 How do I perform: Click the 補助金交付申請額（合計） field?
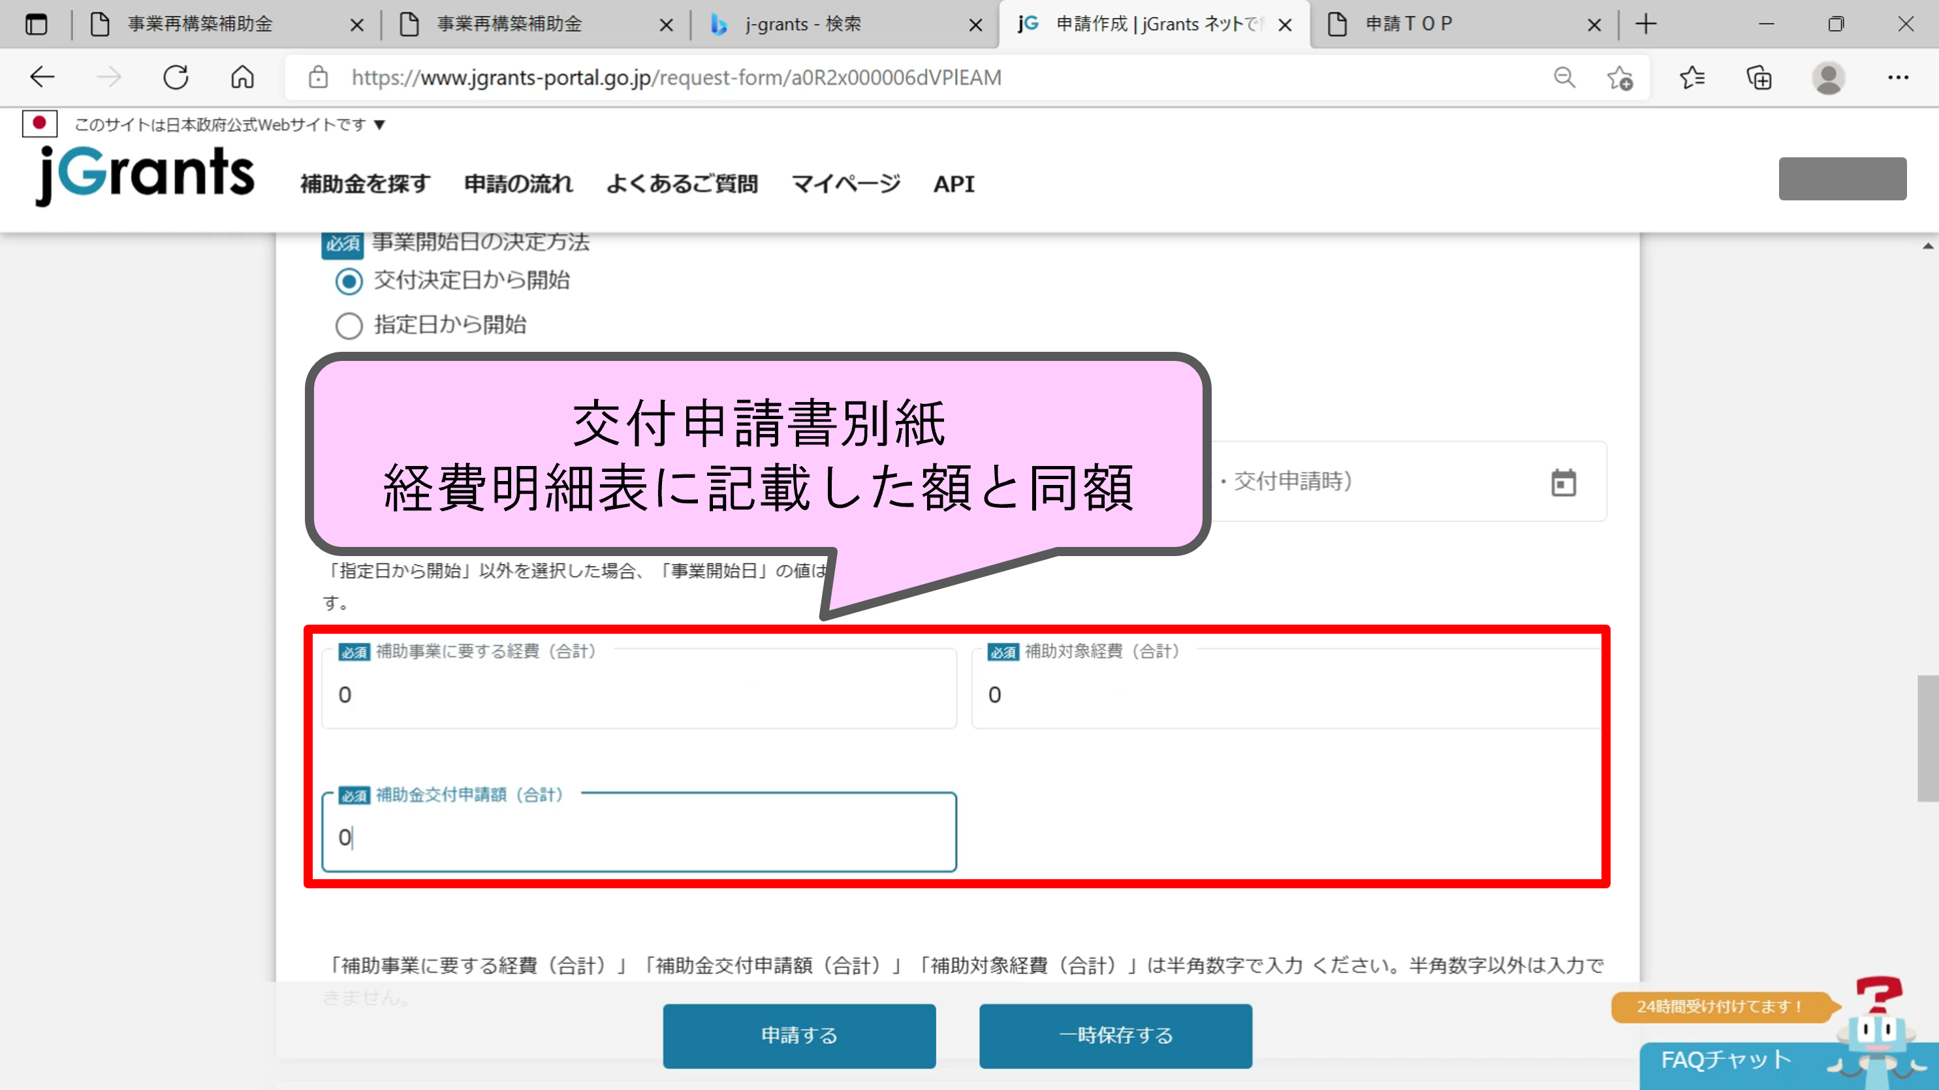pos(639,832)
